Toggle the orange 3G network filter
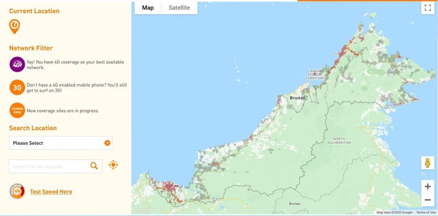The image size is (438, 216). tap(17, 88)
